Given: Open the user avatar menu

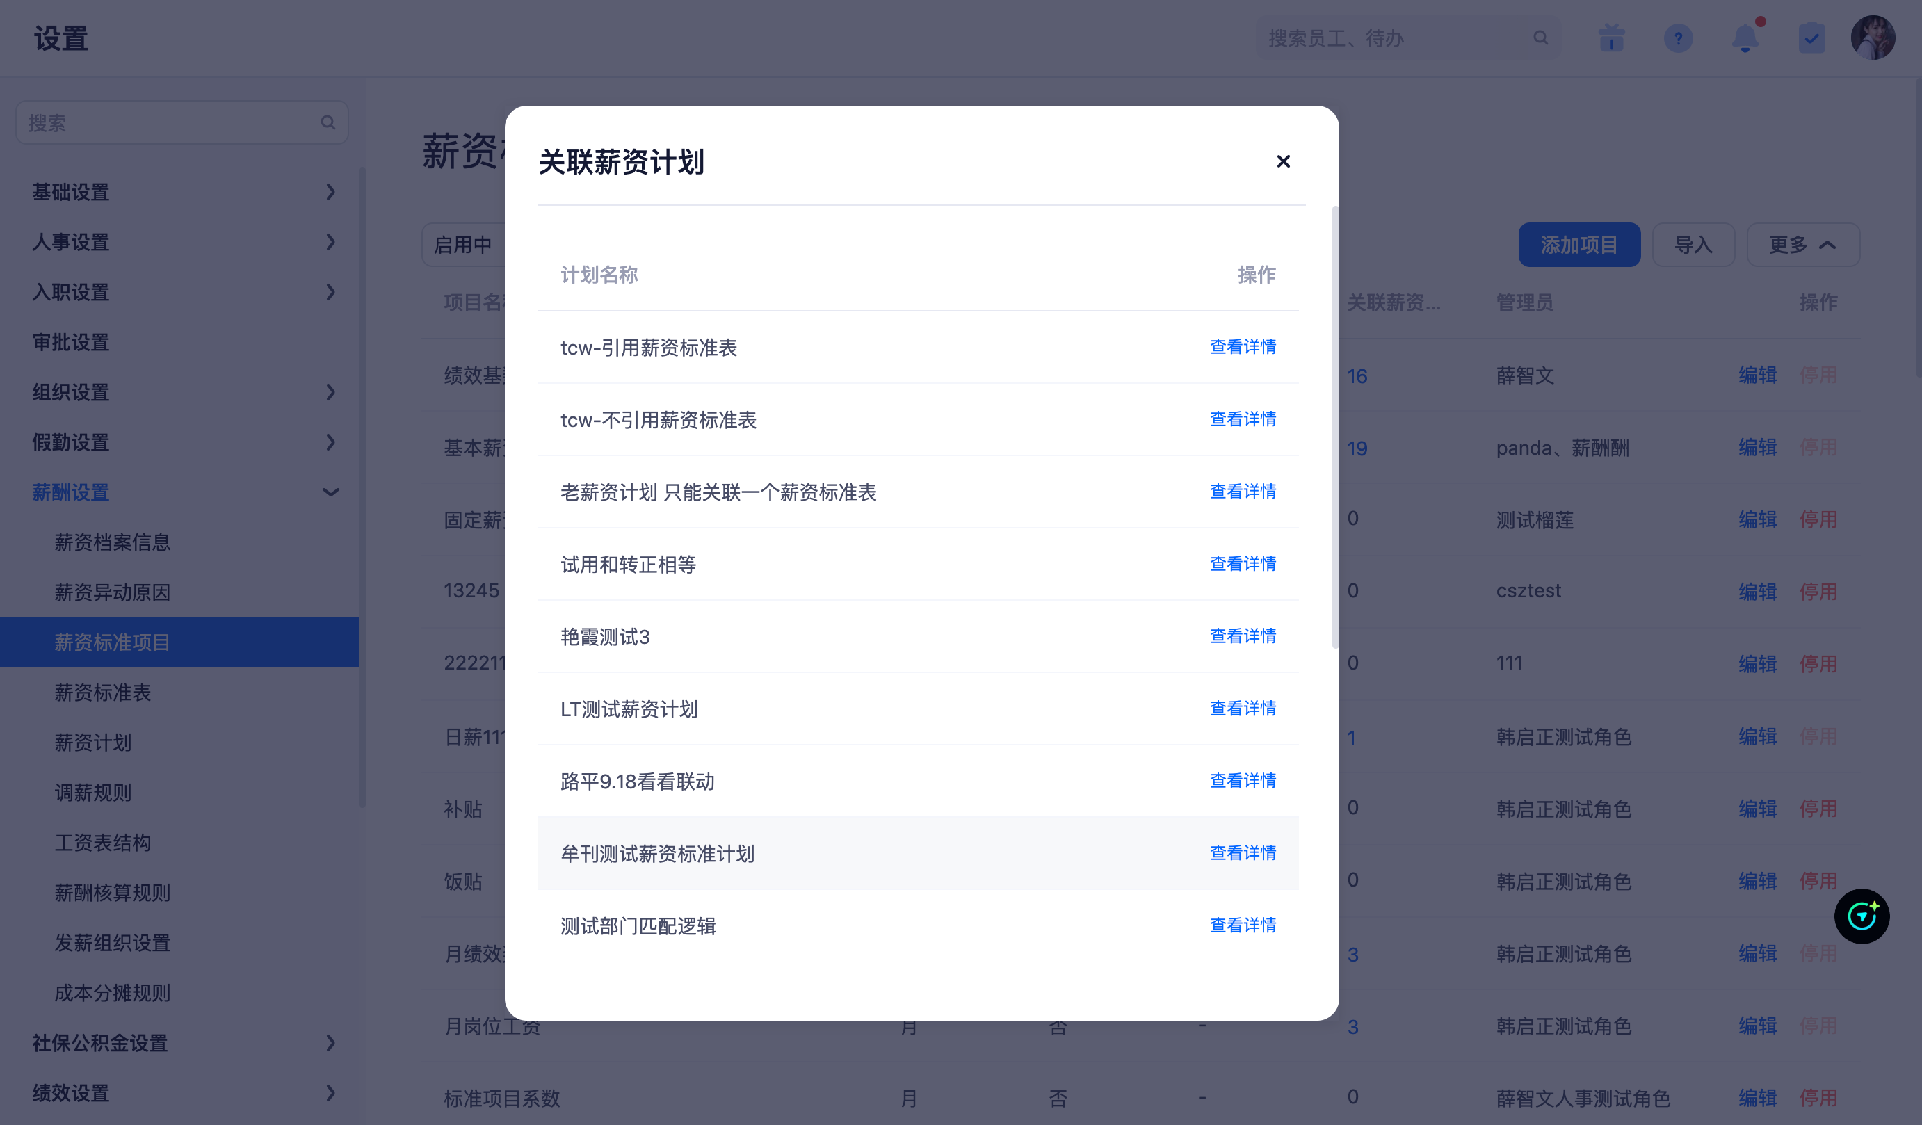Looking at the screenshot, I should coord(1873,38).
